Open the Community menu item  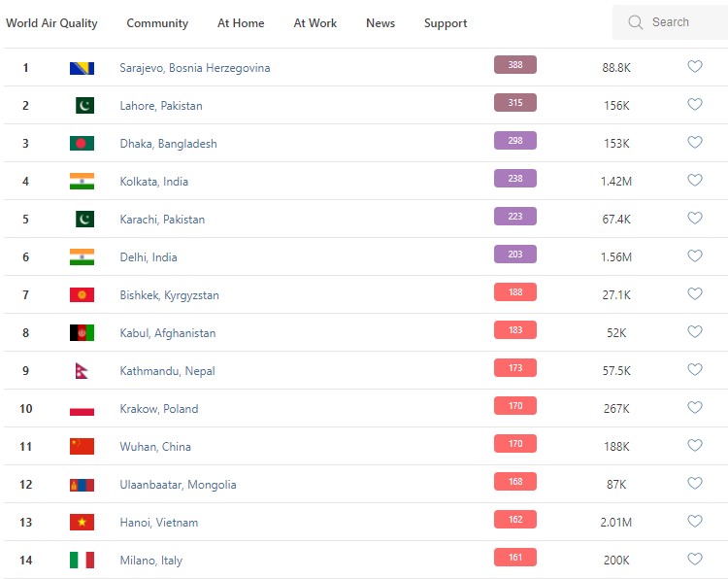point(157,23)
